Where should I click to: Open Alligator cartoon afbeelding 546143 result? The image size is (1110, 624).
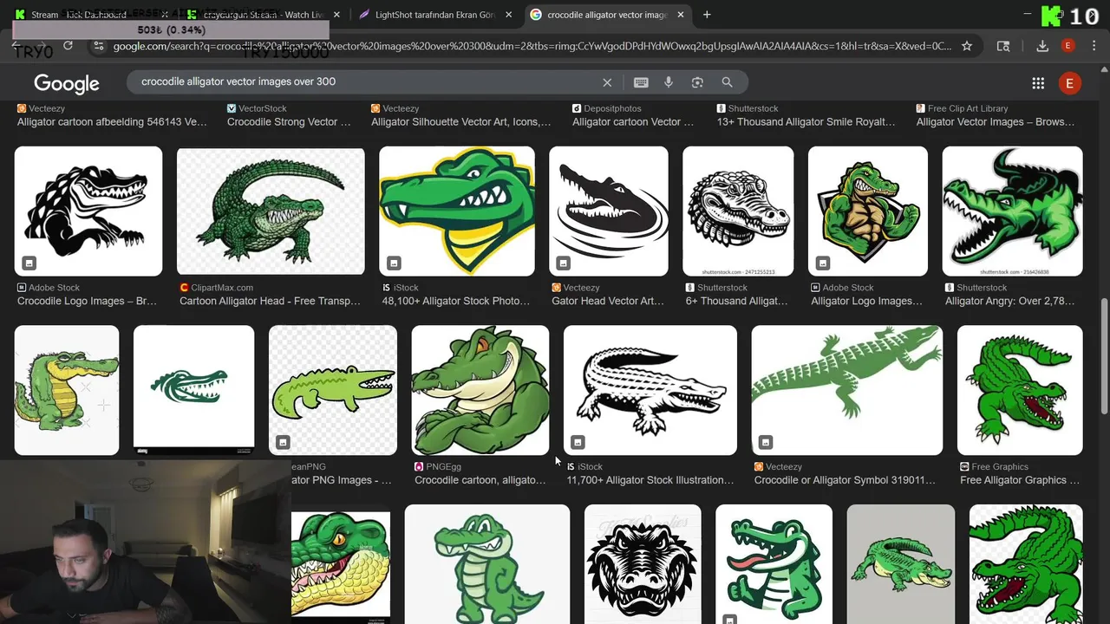112,122
